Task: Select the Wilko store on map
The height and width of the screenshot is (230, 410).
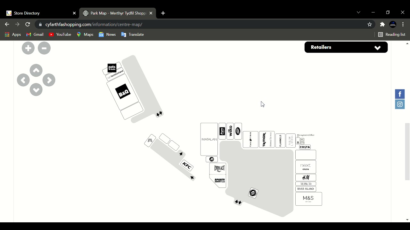Action: pos(230,131)
